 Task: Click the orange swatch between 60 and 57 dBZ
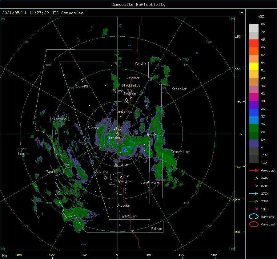pyautogui.click(x=254, y=51)
